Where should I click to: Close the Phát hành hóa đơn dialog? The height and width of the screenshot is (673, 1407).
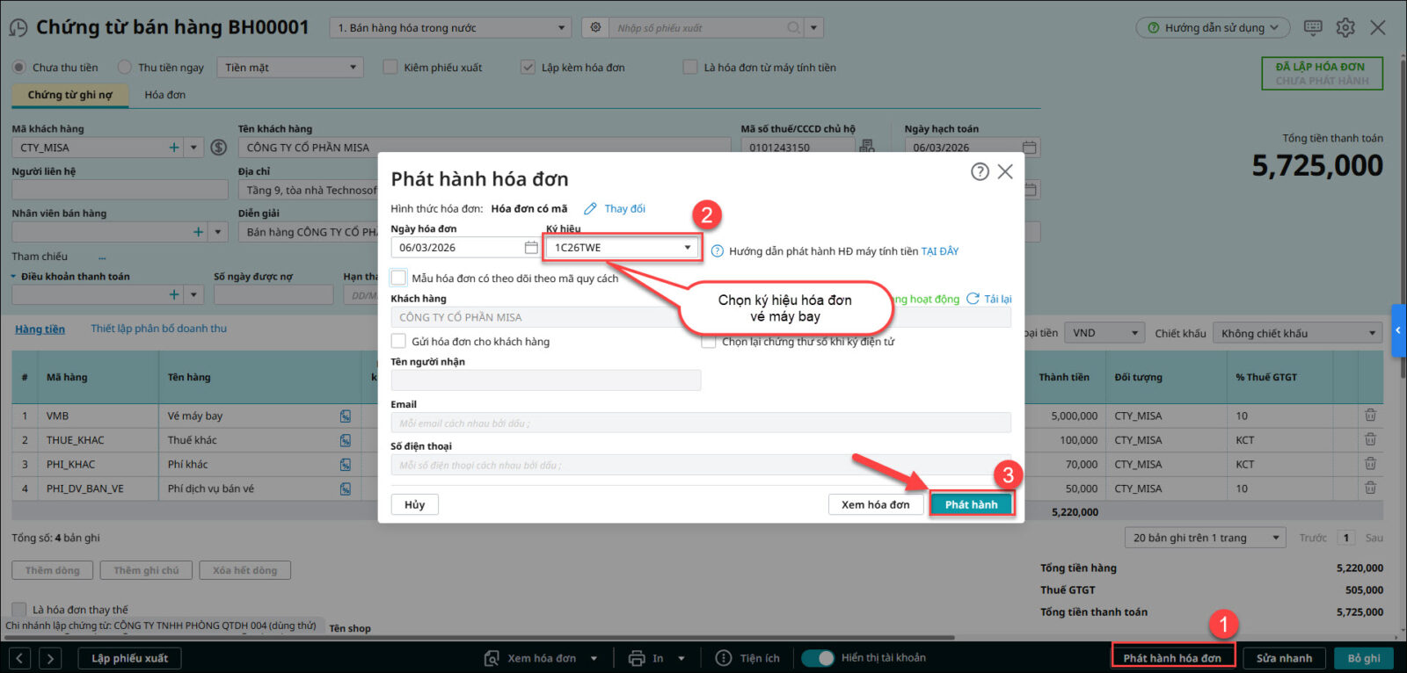pyautogui.click(x=1005, y=171)
